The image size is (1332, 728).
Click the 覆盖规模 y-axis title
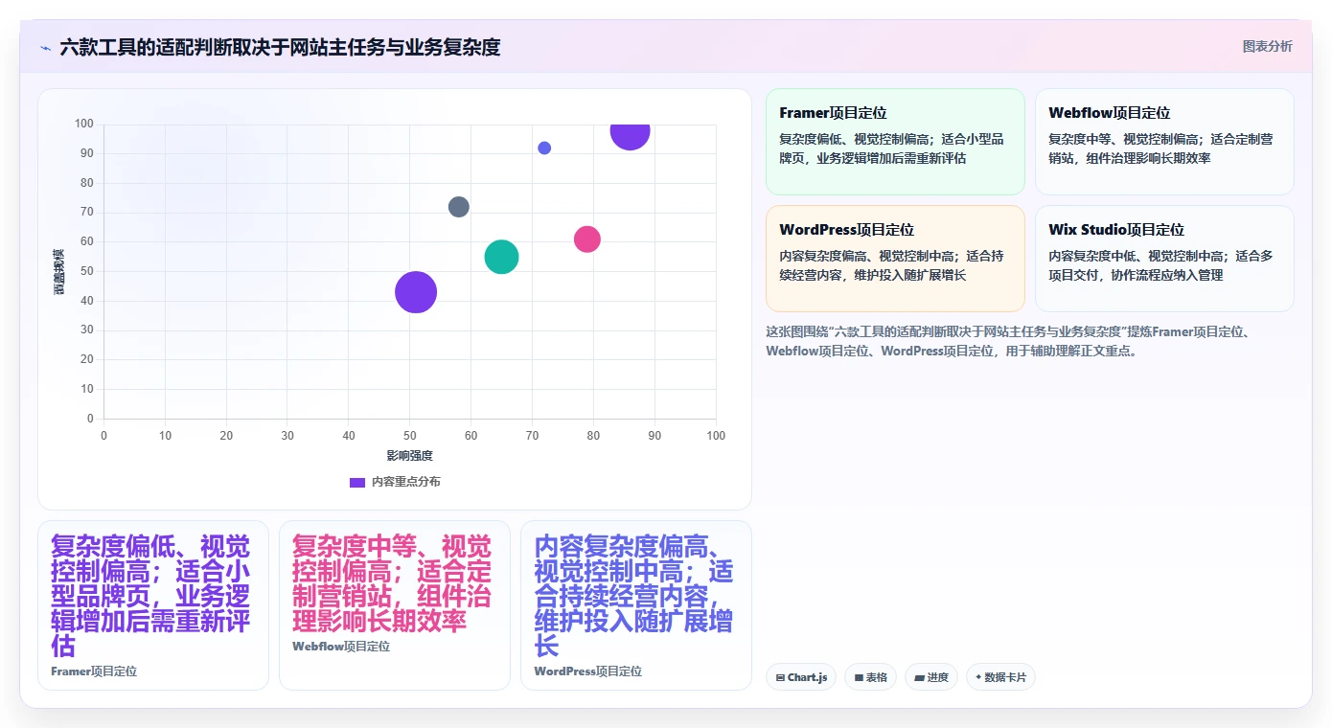pyautogui.click(x=59, y=271)
